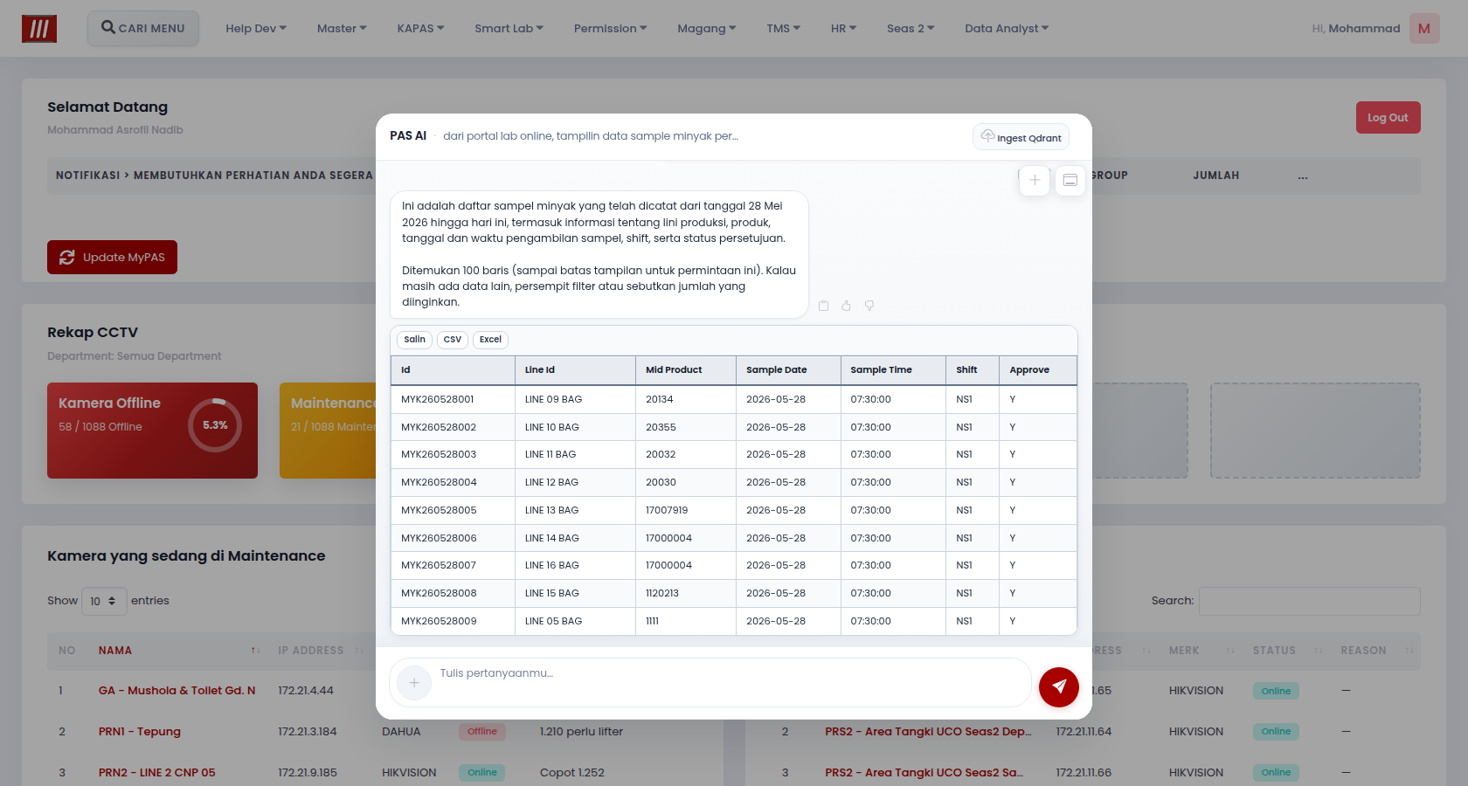Open the PRN2 - LINE 2 CNP 05 link
The height and width of the screenshot is (786, 1468).
[x=157, y=773]
